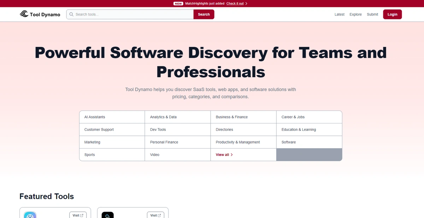
Task: Open the AI Assistants category
Action: click(x=94, y=117)
